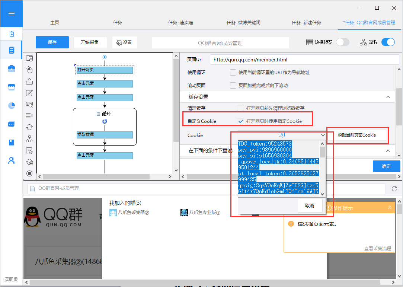Open the briefcase toolbox sidebar icon

coord(12,68)
